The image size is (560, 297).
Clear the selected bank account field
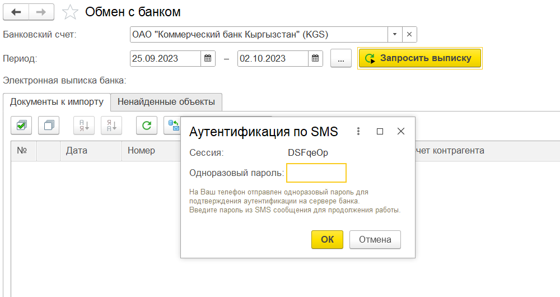pos(409,35)
